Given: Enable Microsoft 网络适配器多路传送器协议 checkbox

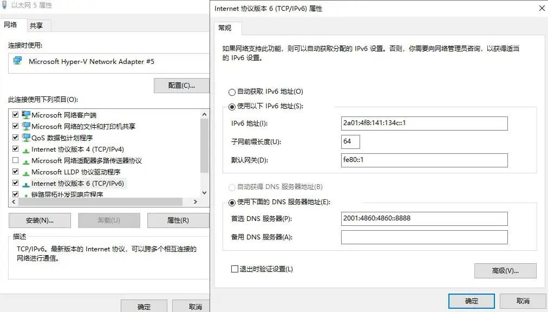Looking at the screenshot, I should click(x=15, y=161).
